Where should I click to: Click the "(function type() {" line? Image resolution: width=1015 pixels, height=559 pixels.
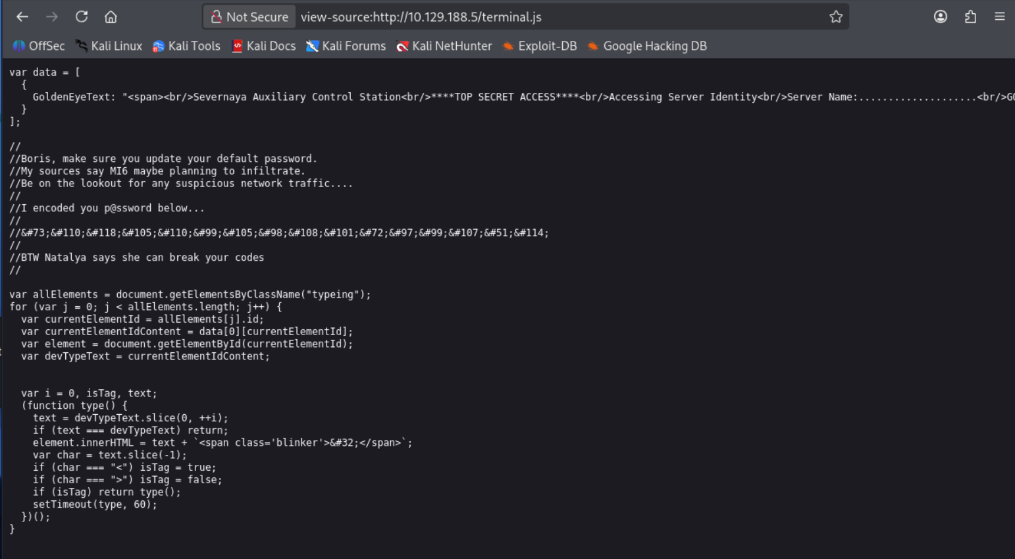pos(74,406)
